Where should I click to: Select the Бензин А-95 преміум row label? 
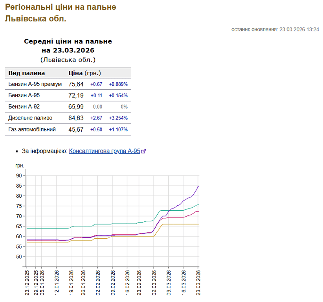tap(35, 84)
